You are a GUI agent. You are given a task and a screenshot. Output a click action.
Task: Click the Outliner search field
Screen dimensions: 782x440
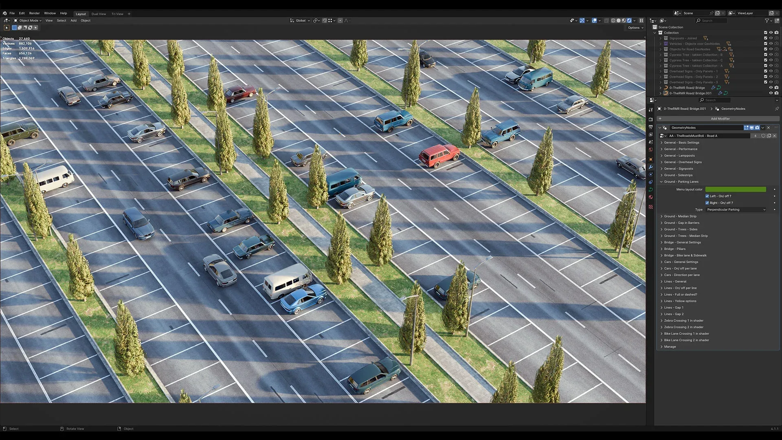[x=711, y=20]
